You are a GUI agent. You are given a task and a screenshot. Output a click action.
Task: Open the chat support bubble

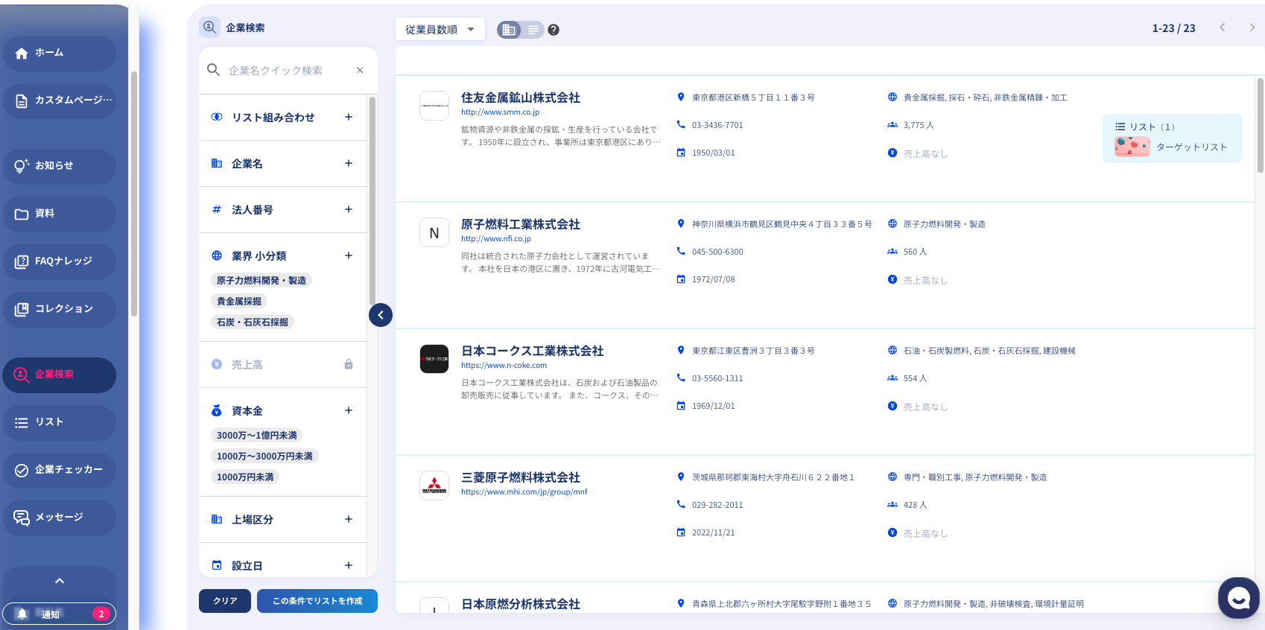point(1238,597)
